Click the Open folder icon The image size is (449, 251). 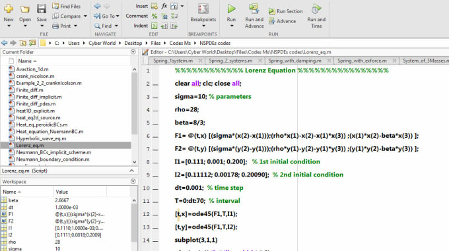coord(25,9)
